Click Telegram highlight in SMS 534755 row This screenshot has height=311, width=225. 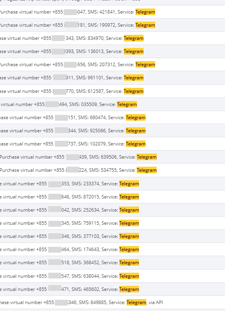pyautogui.click(x=147, y=170)
